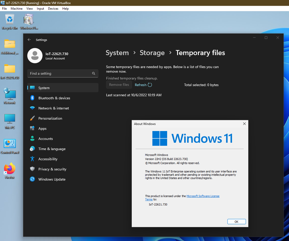Click the Wi-Fi icon beside Network & internet
289x241 pixels.
click(x=32, y=108)
